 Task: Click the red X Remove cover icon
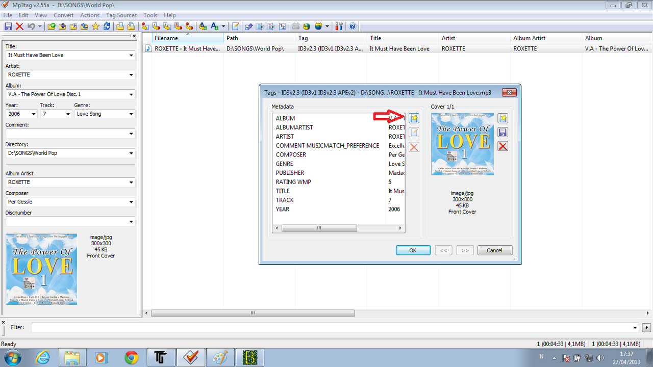pyautogui.click(x=503, y=146)
